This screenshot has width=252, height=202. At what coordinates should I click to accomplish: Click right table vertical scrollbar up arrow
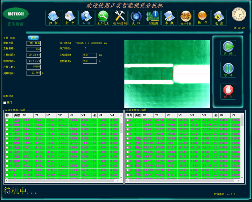coord(242,115)
